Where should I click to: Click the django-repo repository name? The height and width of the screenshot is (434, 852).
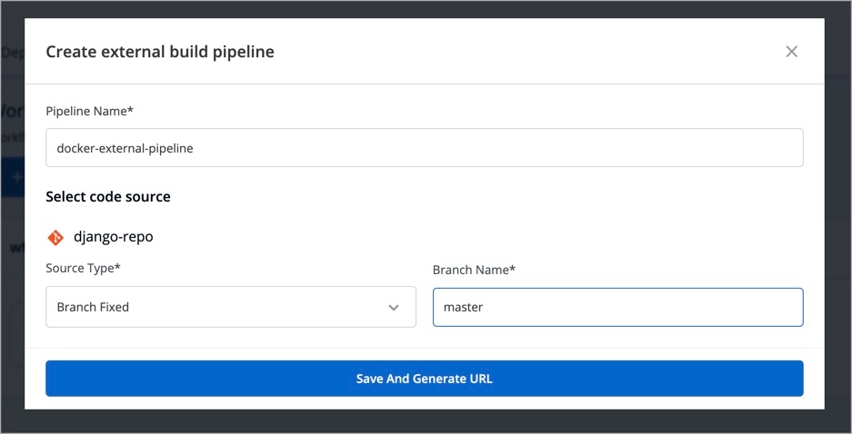[114, 237]
